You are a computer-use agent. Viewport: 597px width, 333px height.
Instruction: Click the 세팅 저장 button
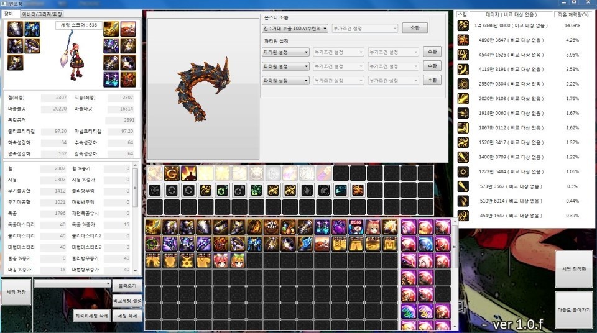[16, 291]
